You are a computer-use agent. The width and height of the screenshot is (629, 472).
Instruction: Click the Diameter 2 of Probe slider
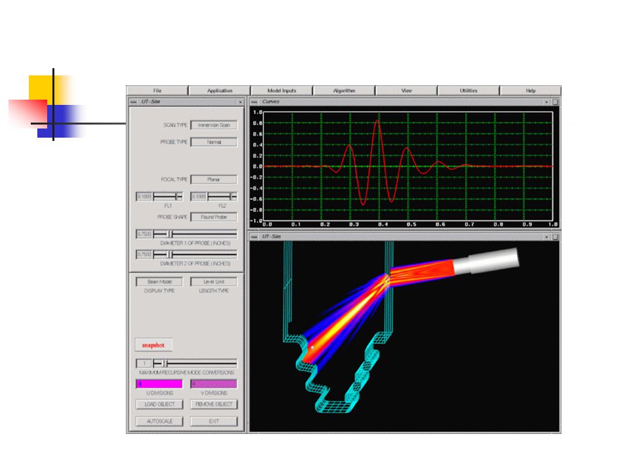tap(195, 254)
